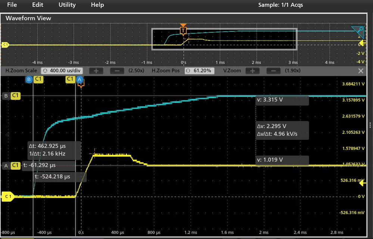Viewport: 373px width, 239px height.
Task: Decrease horizontal zoom with minus button
Action: click(x=117, y=71)
